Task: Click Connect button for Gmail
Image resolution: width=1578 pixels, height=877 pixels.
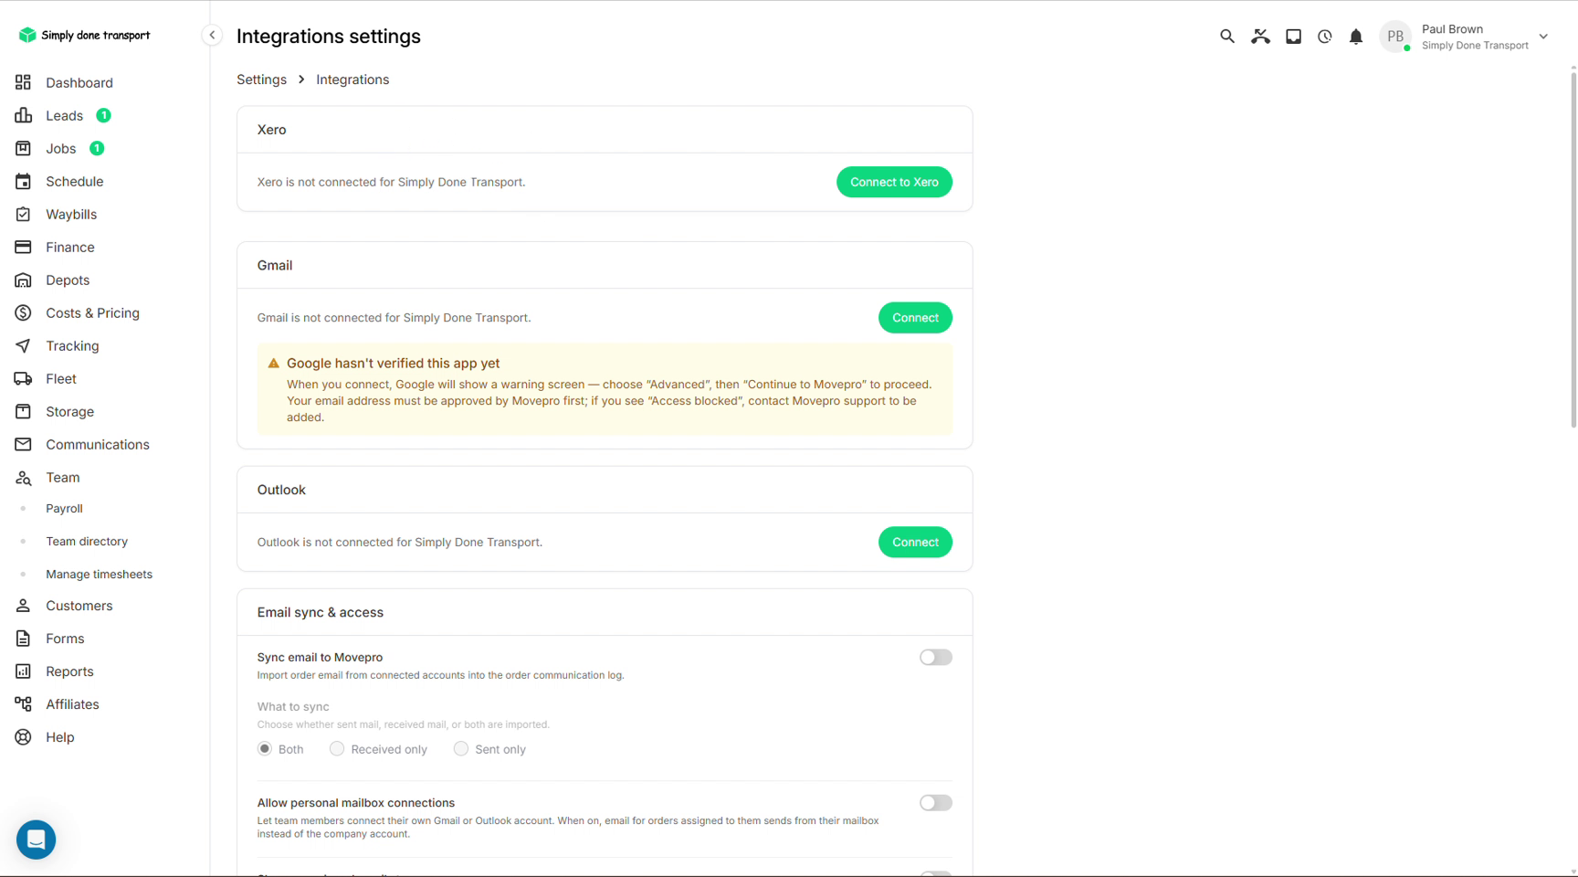Action: 915,317
